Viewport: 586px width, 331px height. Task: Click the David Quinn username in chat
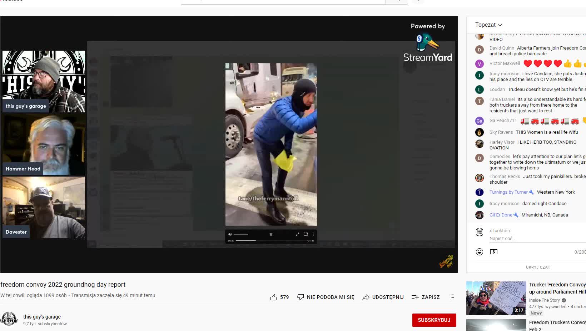point(502,48)
